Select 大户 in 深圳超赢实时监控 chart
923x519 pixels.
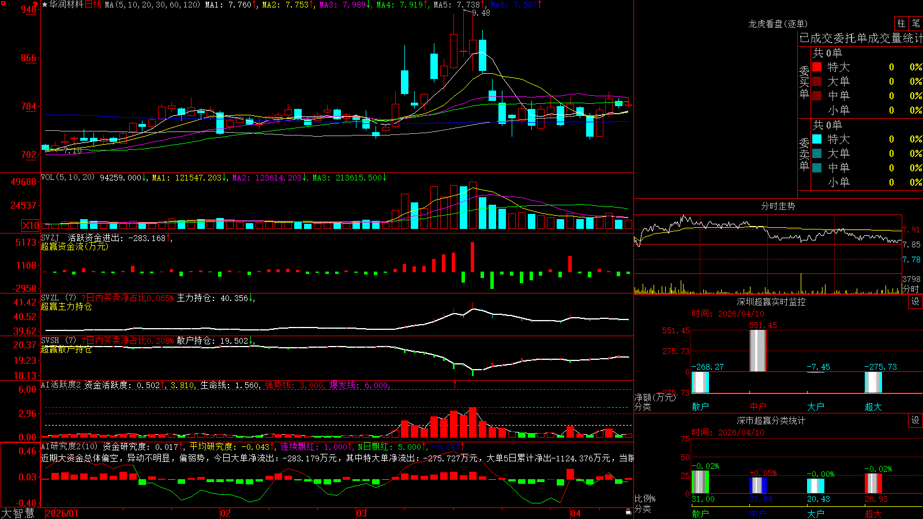(816, 407)
